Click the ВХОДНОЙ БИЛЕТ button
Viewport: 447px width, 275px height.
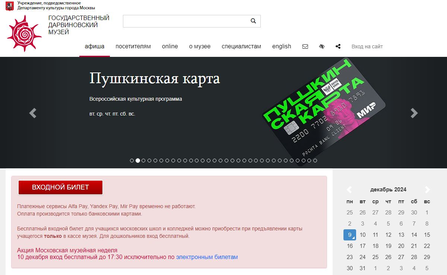tap(60, 187)
